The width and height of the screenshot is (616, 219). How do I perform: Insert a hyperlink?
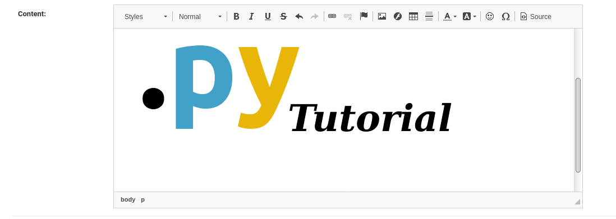click(332, 16)
